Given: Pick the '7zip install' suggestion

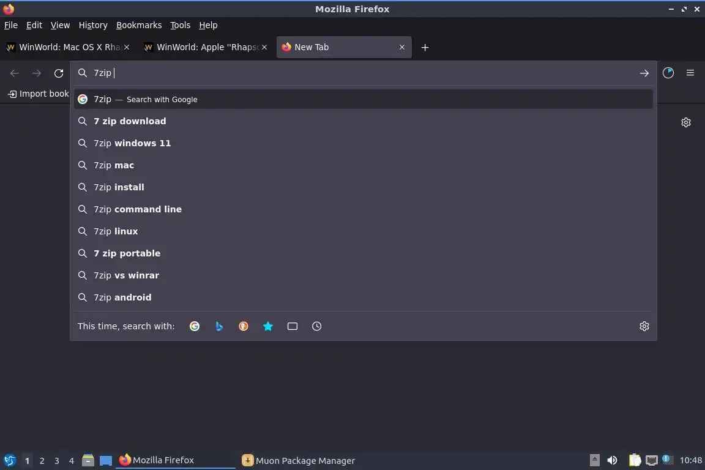Looking at the screenshot, I should coord(364,187).
